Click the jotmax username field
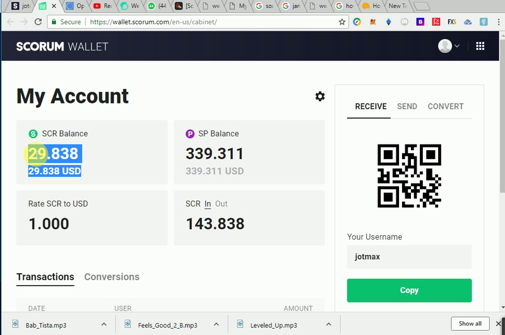This screenshot has height=335, width=505. click(409, 257)
